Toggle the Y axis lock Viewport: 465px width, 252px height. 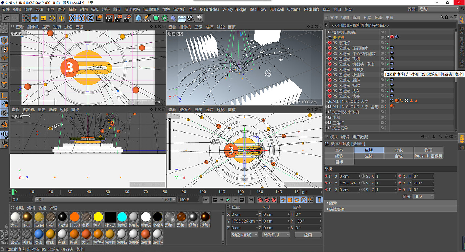[x=81, y=18]
